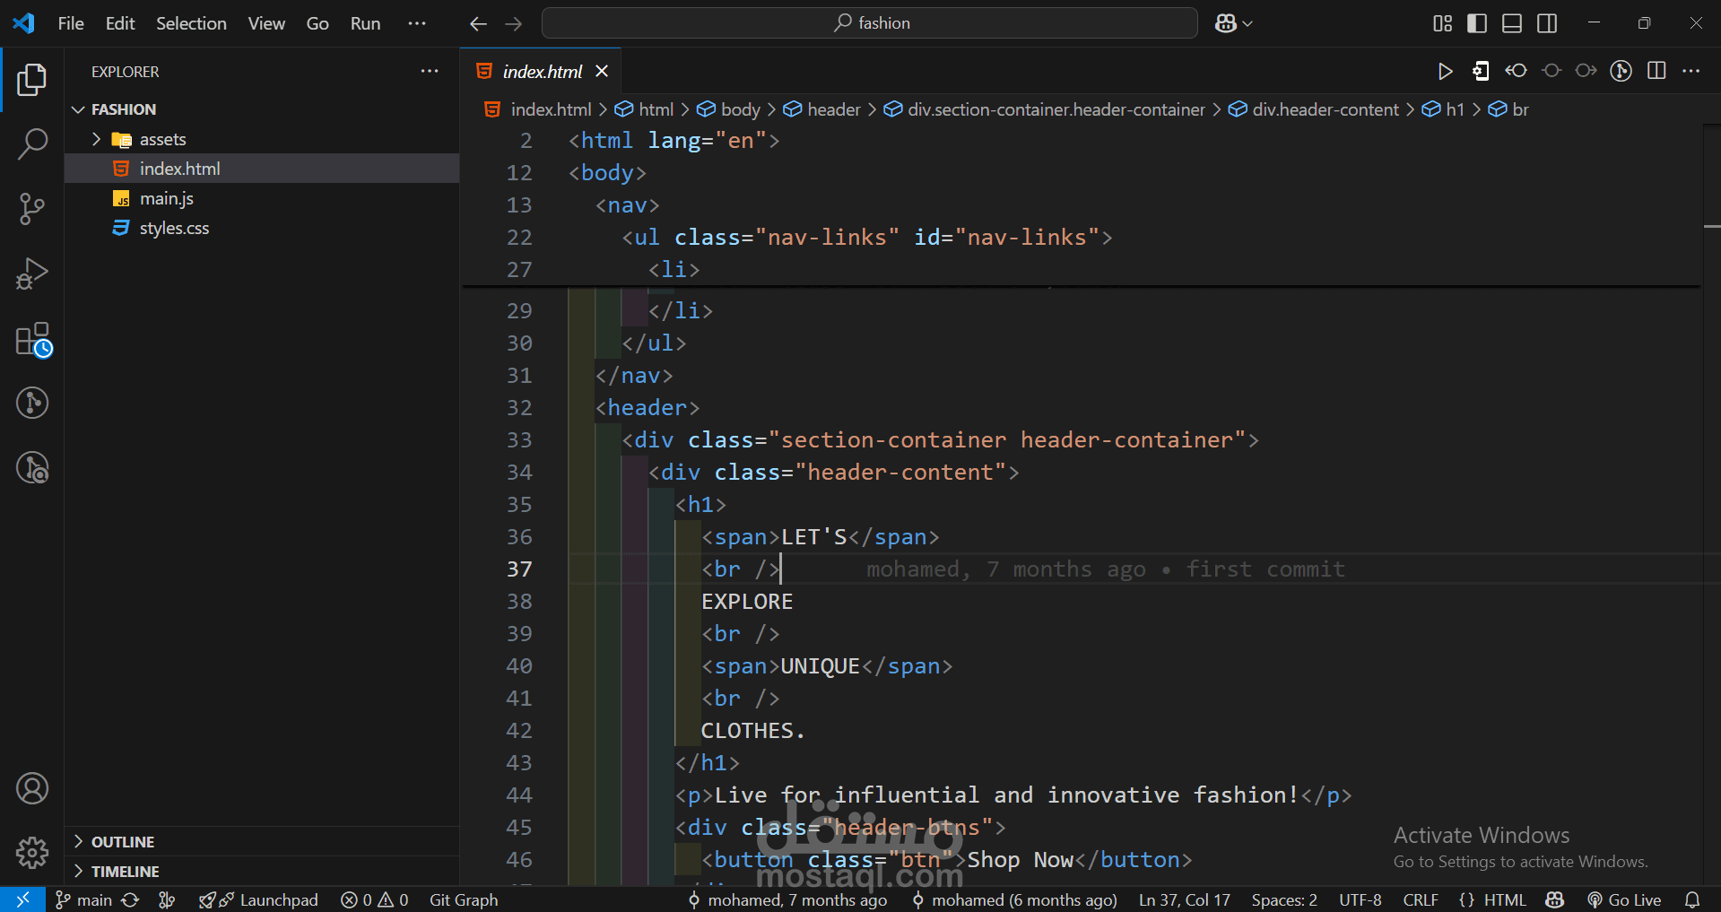Open the Accounts icon
1721x912 pixels.
(32, 788)
